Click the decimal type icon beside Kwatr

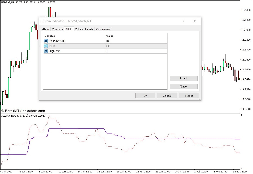coord(45,46)
